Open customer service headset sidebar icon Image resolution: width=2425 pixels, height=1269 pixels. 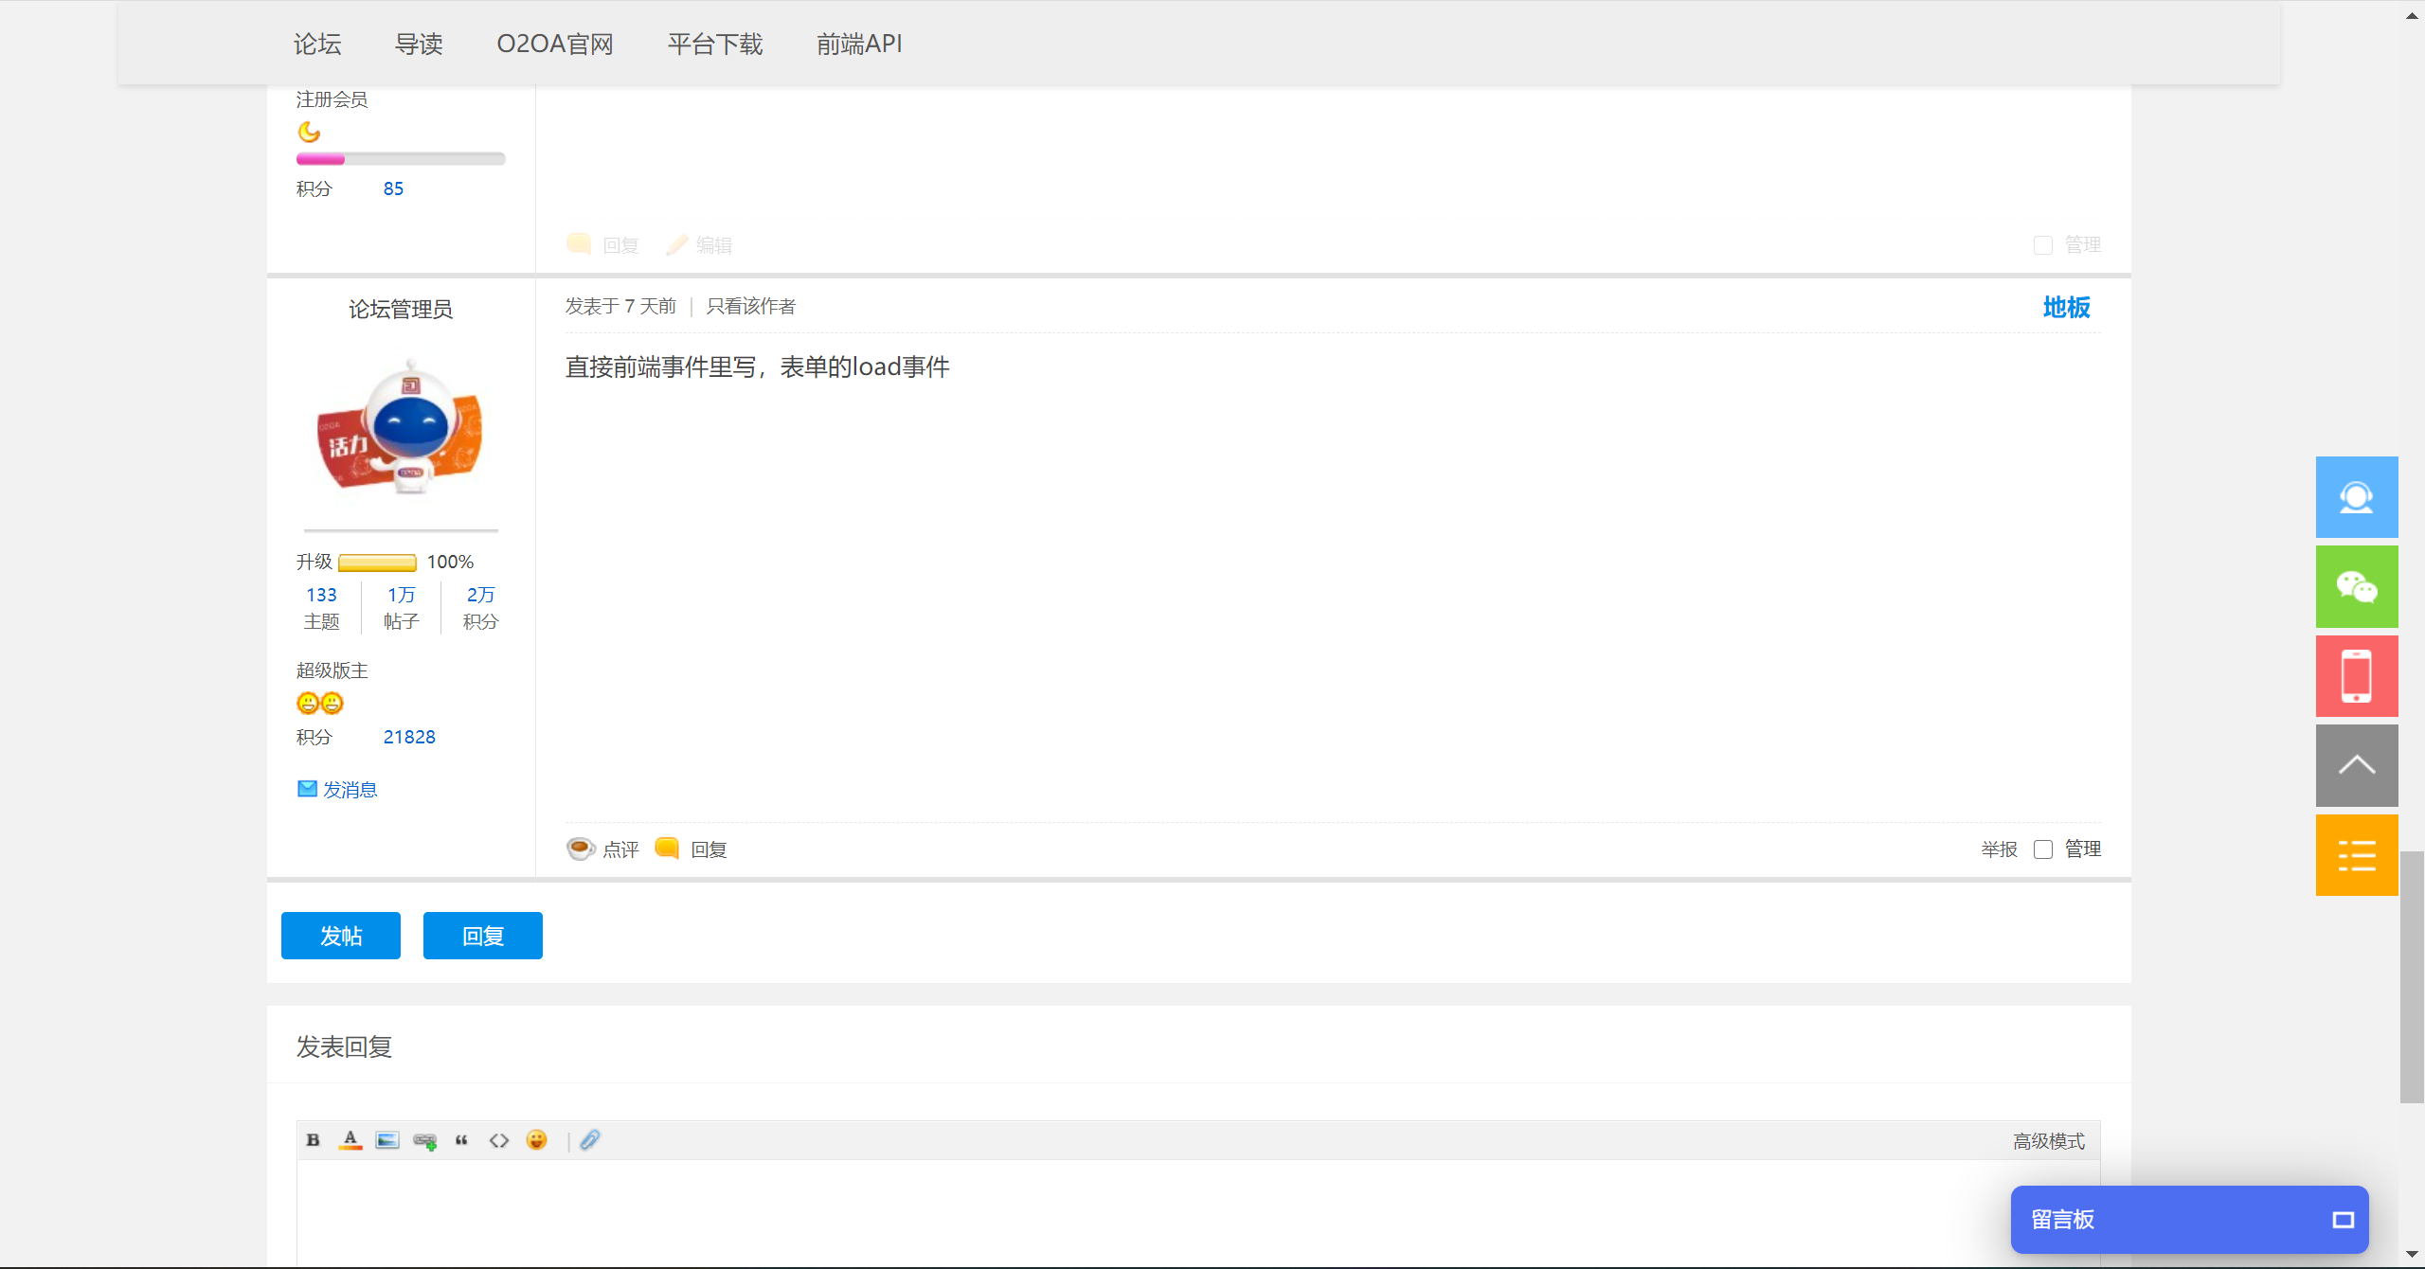pos(2356,498)
